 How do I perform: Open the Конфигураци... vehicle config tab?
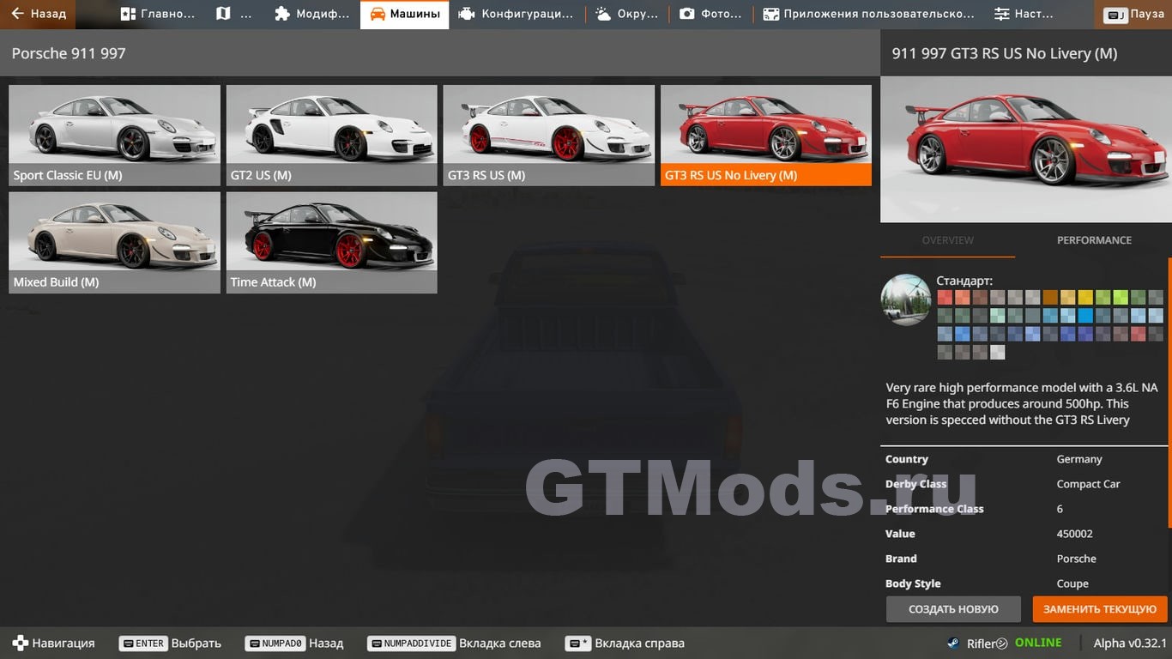pyautogui.click(x=516, y=14)
